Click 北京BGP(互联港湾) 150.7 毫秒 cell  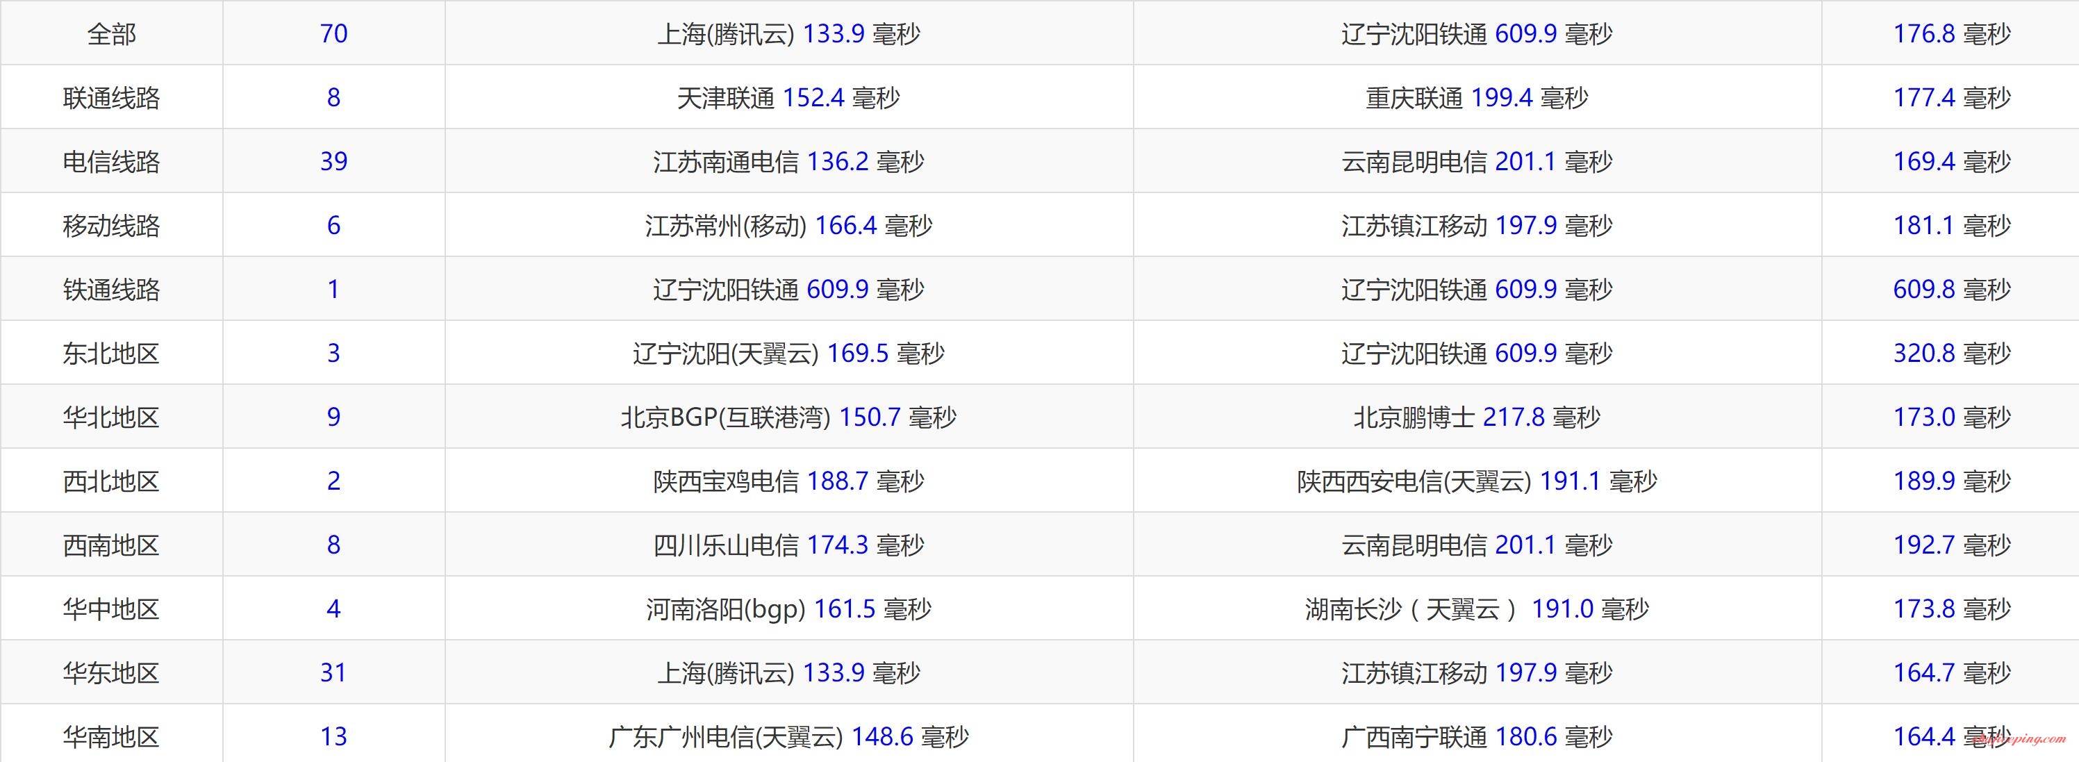788,417
